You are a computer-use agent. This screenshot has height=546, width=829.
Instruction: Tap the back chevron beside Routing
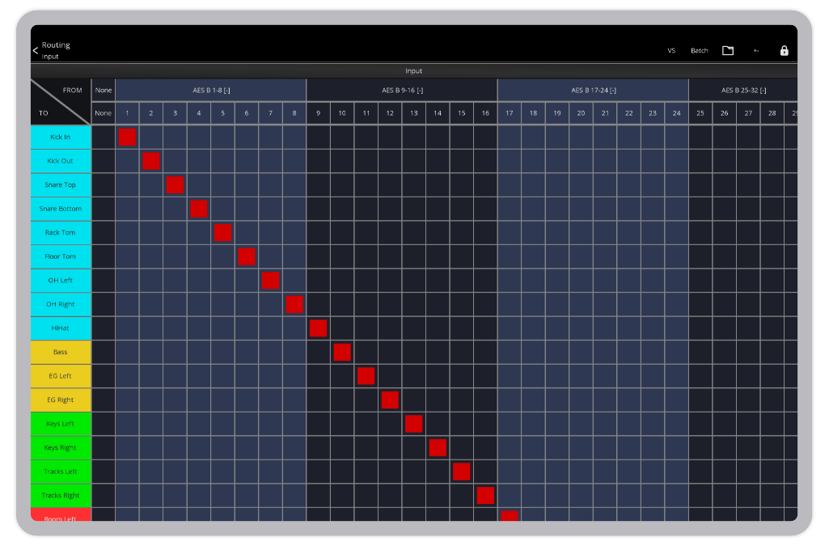[34, 50]
